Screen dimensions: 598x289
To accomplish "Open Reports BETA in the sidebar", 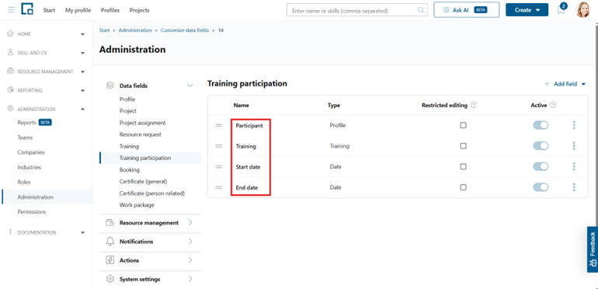I will [x=34, y=123].
